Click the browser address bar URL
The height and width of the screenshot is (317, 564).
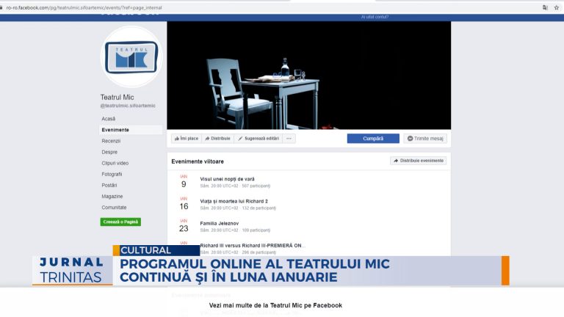[84, 7]
